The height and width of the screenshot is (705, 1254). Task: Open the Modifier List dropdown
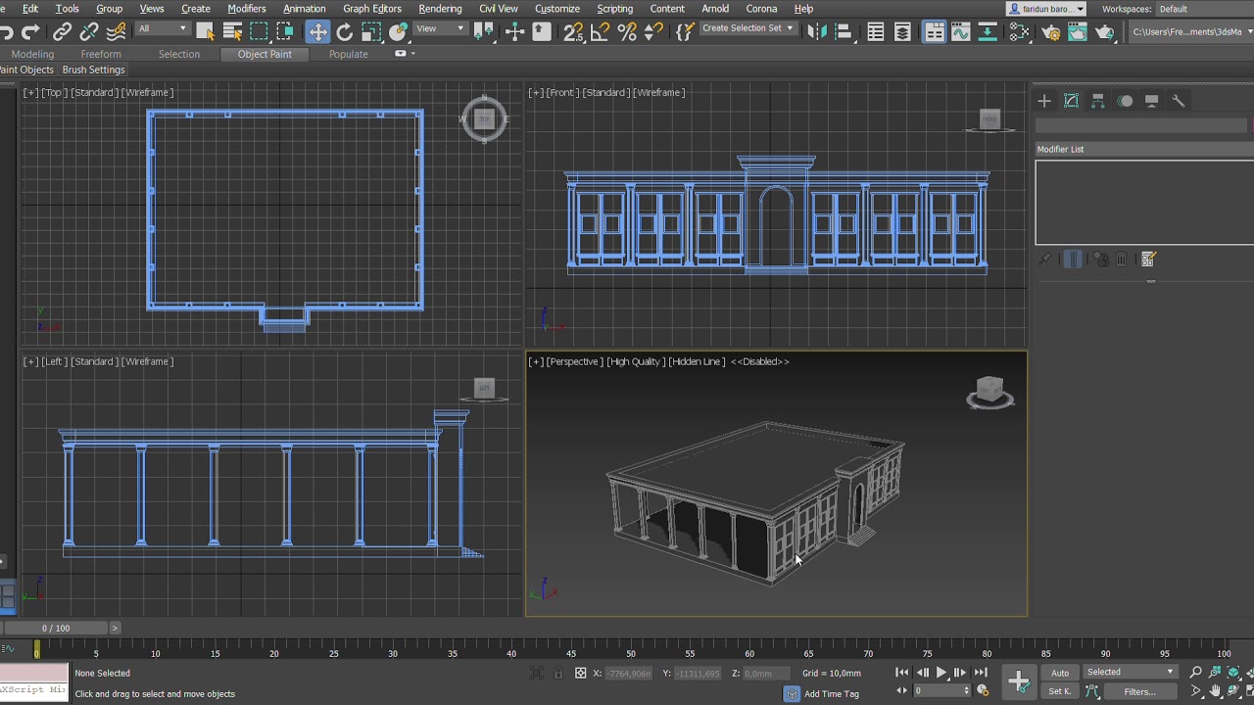1143,149
